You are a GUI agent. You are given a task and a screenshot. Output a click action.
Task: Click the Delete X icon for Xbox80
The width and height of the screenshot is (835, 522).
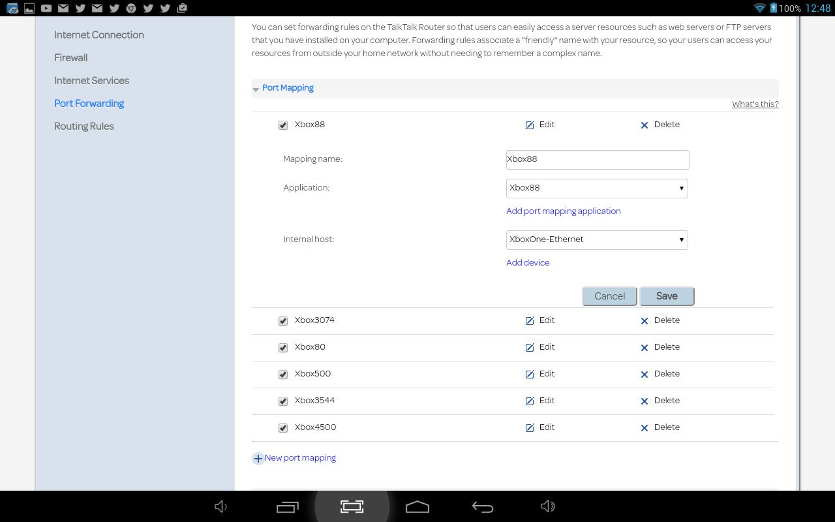click(x=644, y=348)
